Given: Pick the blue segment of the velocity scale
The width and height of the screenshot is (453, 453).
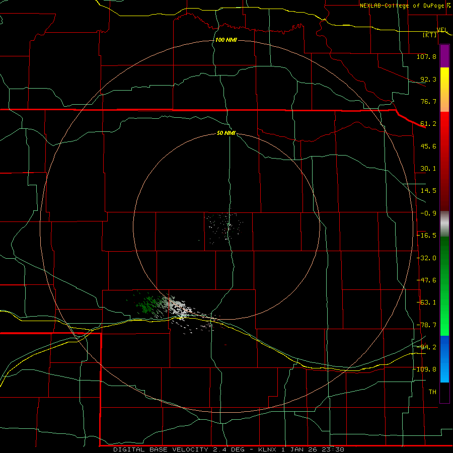Looking at the screenshot, I should (444, 359).
